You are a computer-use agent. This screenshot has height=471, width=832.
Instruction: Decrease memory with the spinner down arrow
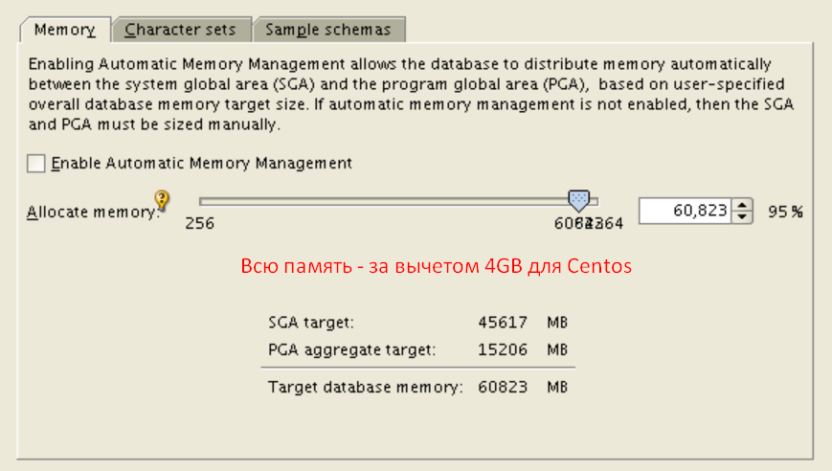tap(743, 216)
